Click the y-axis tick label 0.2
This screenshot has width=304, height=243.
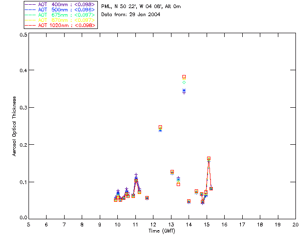pos(23,145)
